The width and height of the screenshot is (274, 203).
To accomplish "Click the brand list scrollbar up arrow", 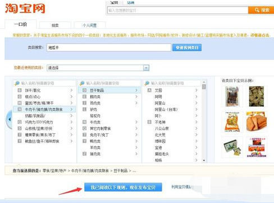I will 204,82.
